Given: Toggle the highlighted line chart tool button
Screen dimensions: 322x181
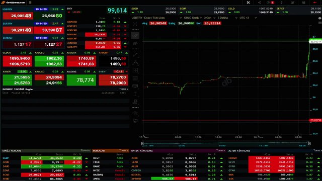Looking at the screenshot, I should (x=135, y=36).
